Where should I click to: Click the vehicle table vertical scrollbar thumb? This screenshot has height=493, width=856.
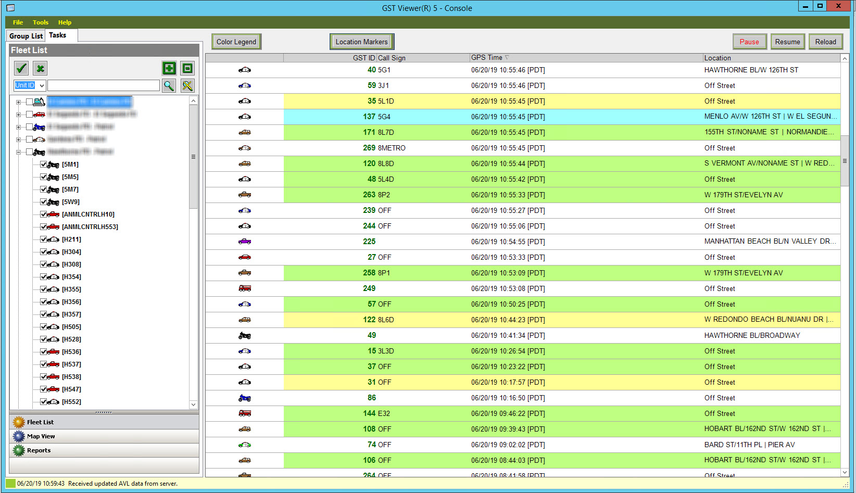[845, 161]
